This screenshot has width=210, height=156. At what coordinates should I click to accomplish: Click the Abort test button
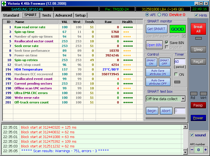pos(166,111)
